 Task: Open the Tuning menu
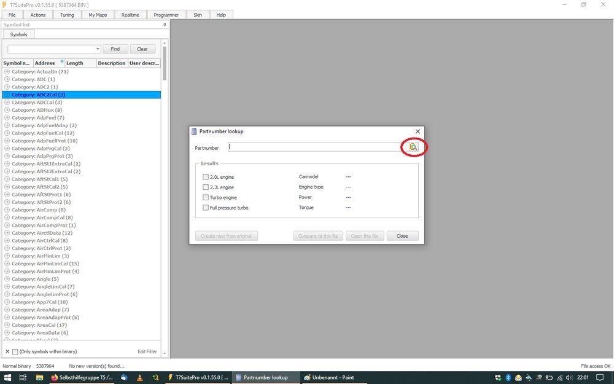click(x=67, y=15)
